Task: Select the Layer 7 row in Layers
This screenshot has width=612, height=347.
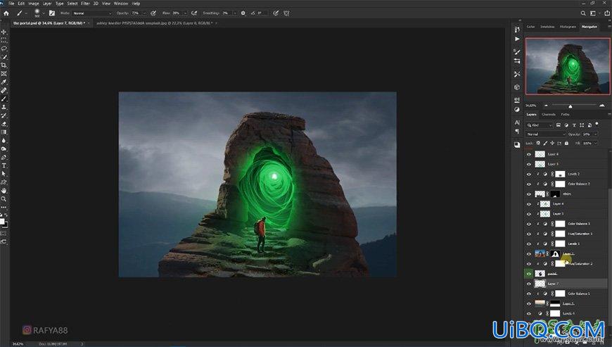Action: [x=566, y=284]
